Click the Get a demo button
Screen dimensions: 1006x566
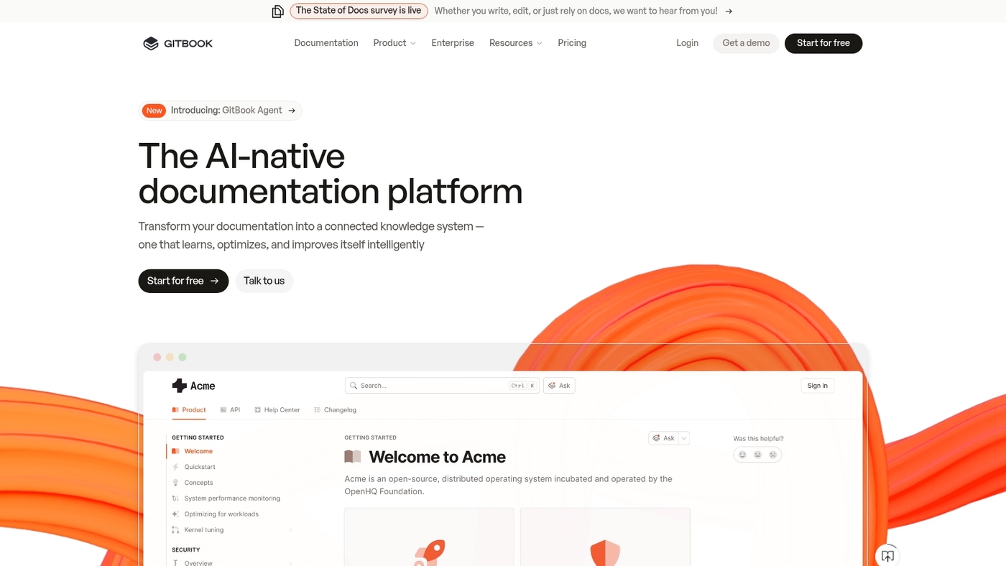[746, 43]
